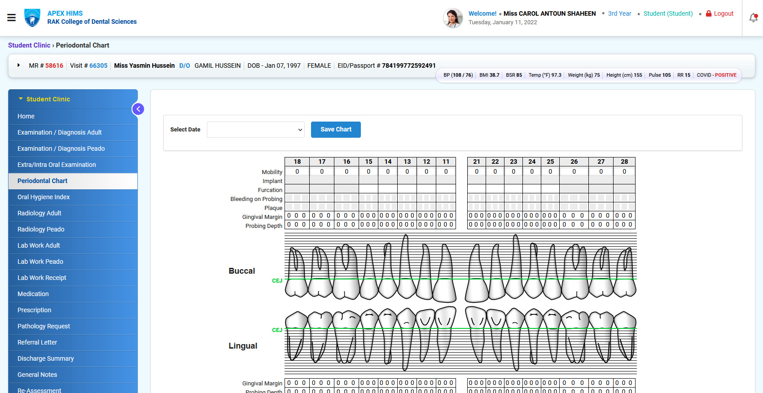Open Radiology Peado page
The height and width of the screenshot is (393, 763).
(73, 229)
